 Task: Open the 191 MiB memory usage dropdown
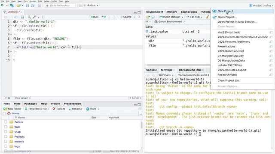coord(195,17)
